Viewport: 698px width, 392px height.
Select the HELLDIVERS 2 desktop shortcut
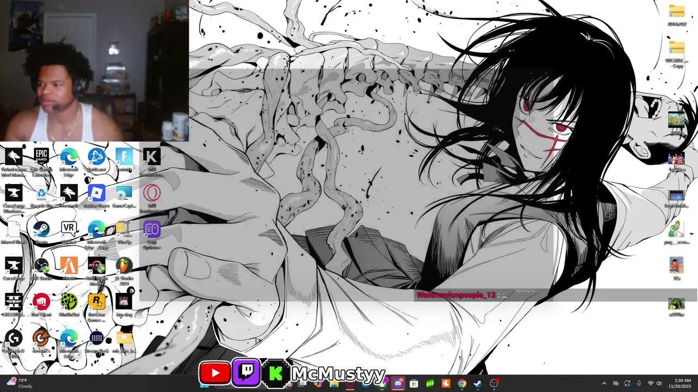(x=14, y=308)
